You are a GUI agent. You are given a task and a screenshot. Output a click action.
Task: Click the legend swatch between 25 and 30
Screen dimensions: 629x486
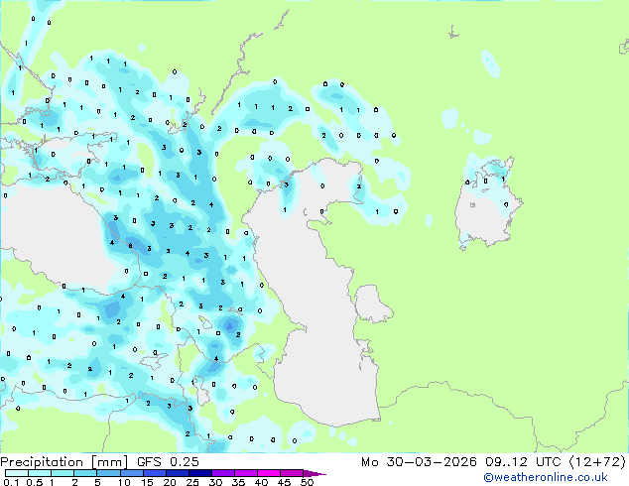tap(200, 473)
